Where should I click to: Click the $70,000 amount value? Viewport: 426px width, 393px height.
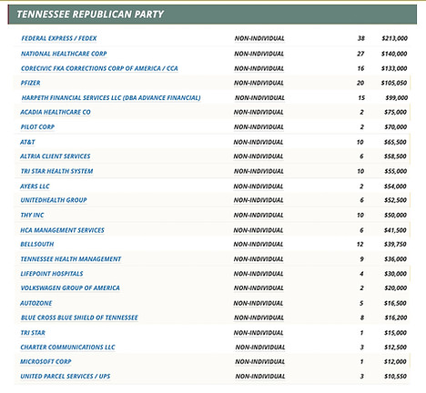pos(395,127)
